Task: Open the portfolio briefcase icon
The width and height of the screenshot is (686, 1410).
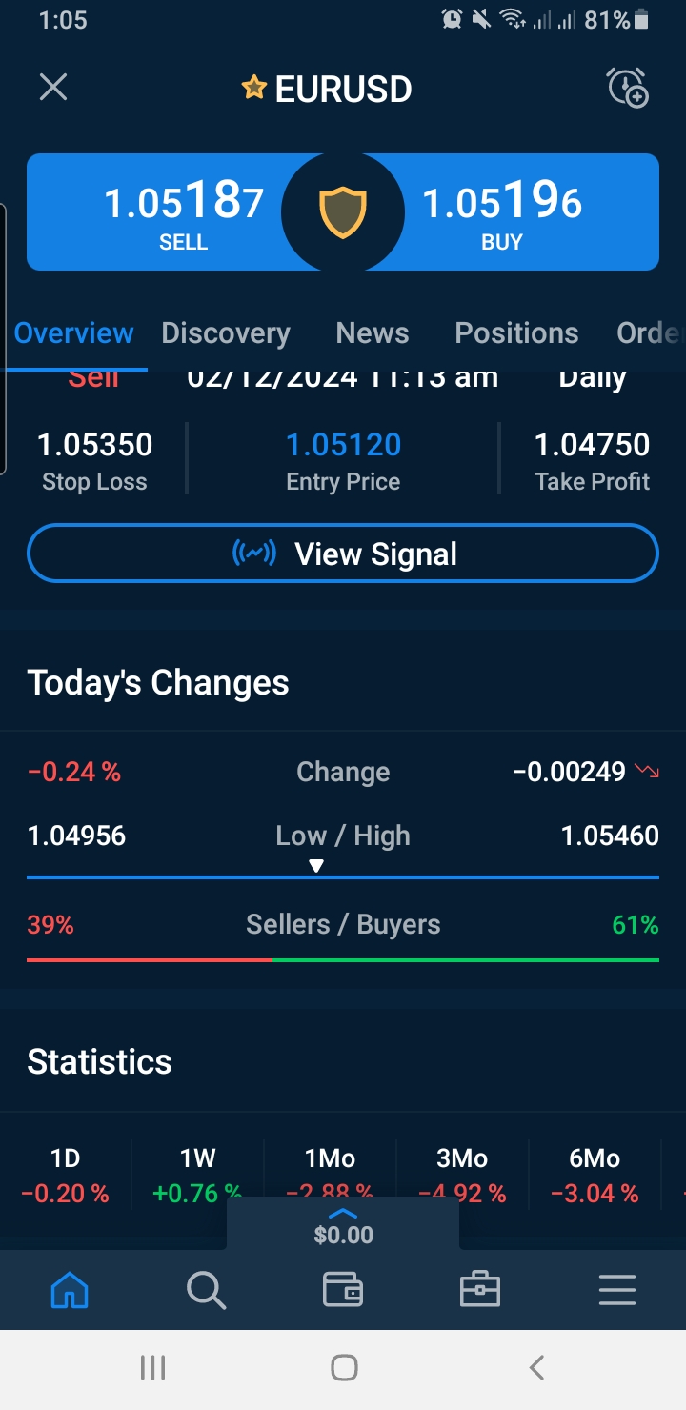Action: pyautogui.click(x=480, y=1291)
